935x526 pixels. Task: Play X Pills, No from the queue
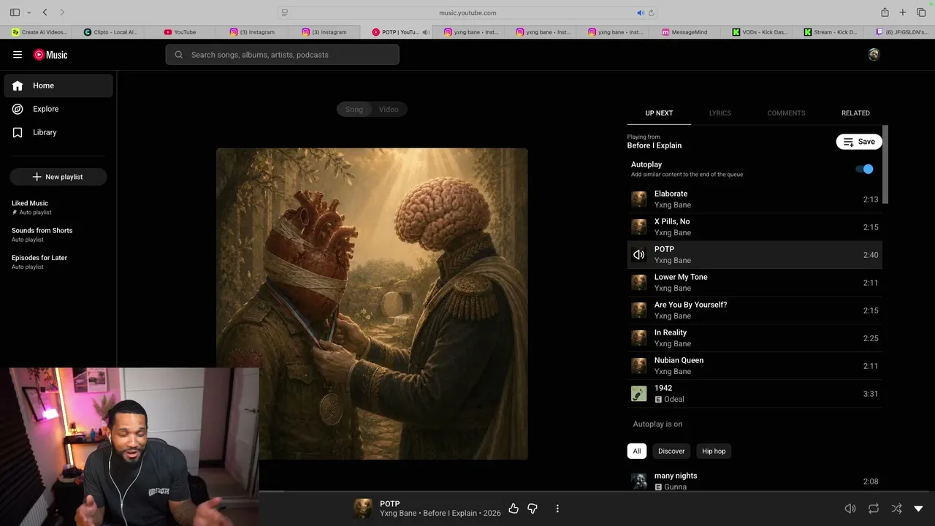pyautogui.click(x=755, y=227)
